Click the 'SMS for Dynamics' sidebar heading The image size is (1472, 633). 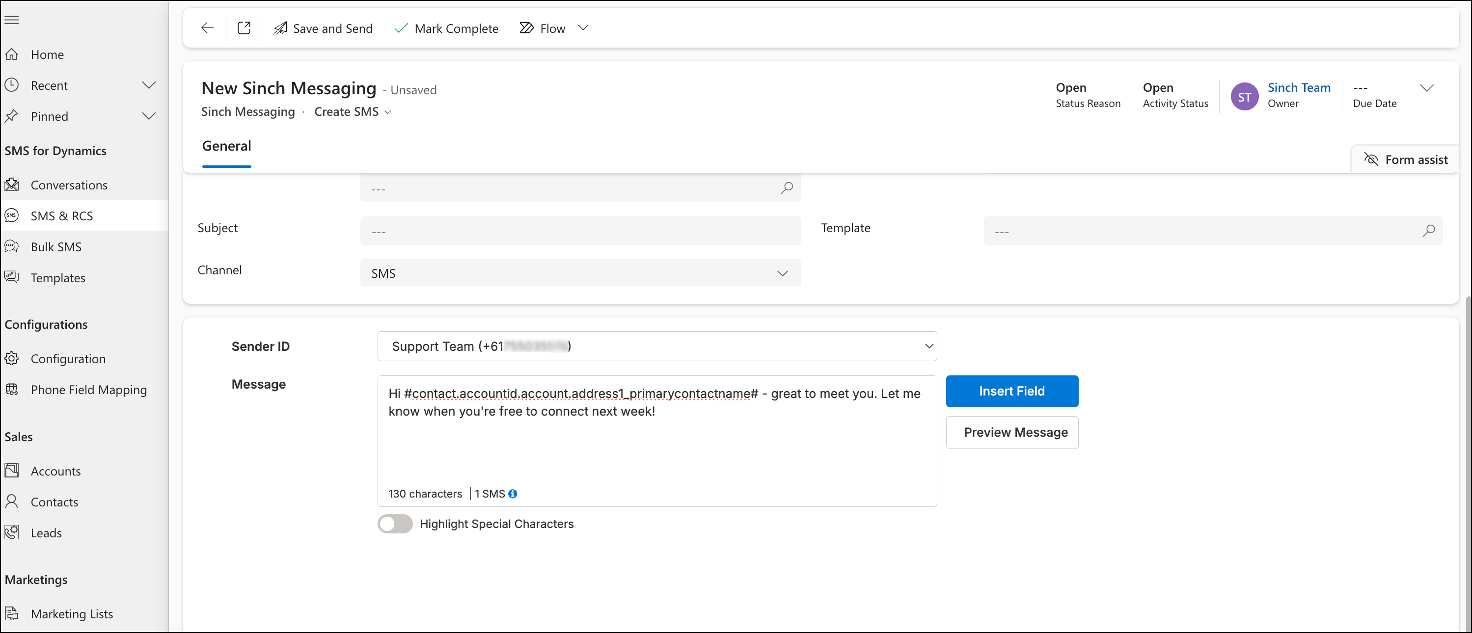pyautogui.click(x=55, y=151)
